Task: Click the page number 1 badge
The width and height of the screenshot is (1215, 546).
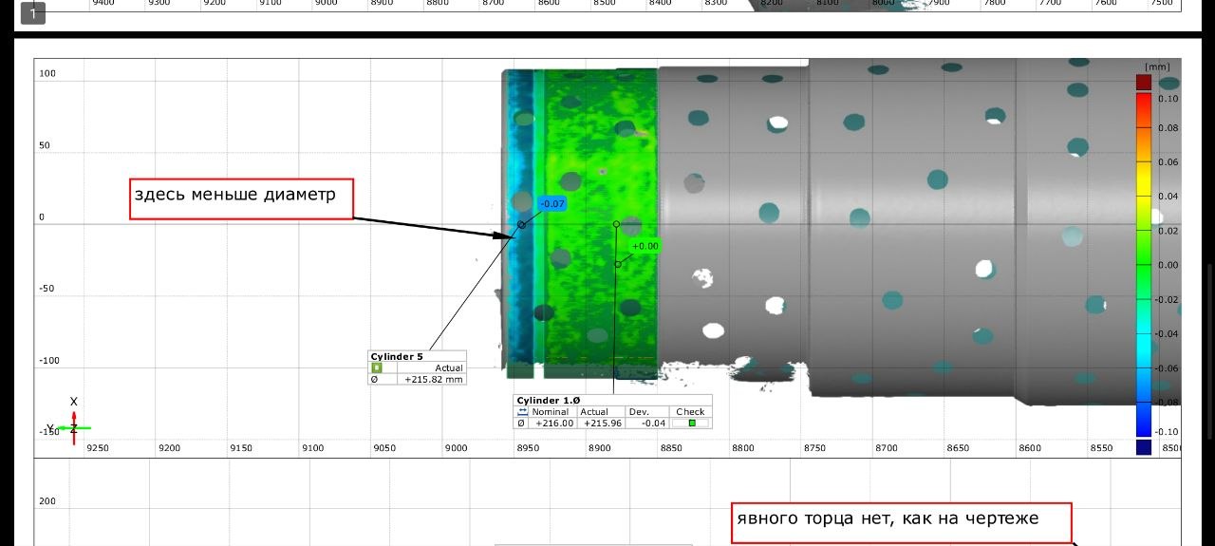Action: 33,13
